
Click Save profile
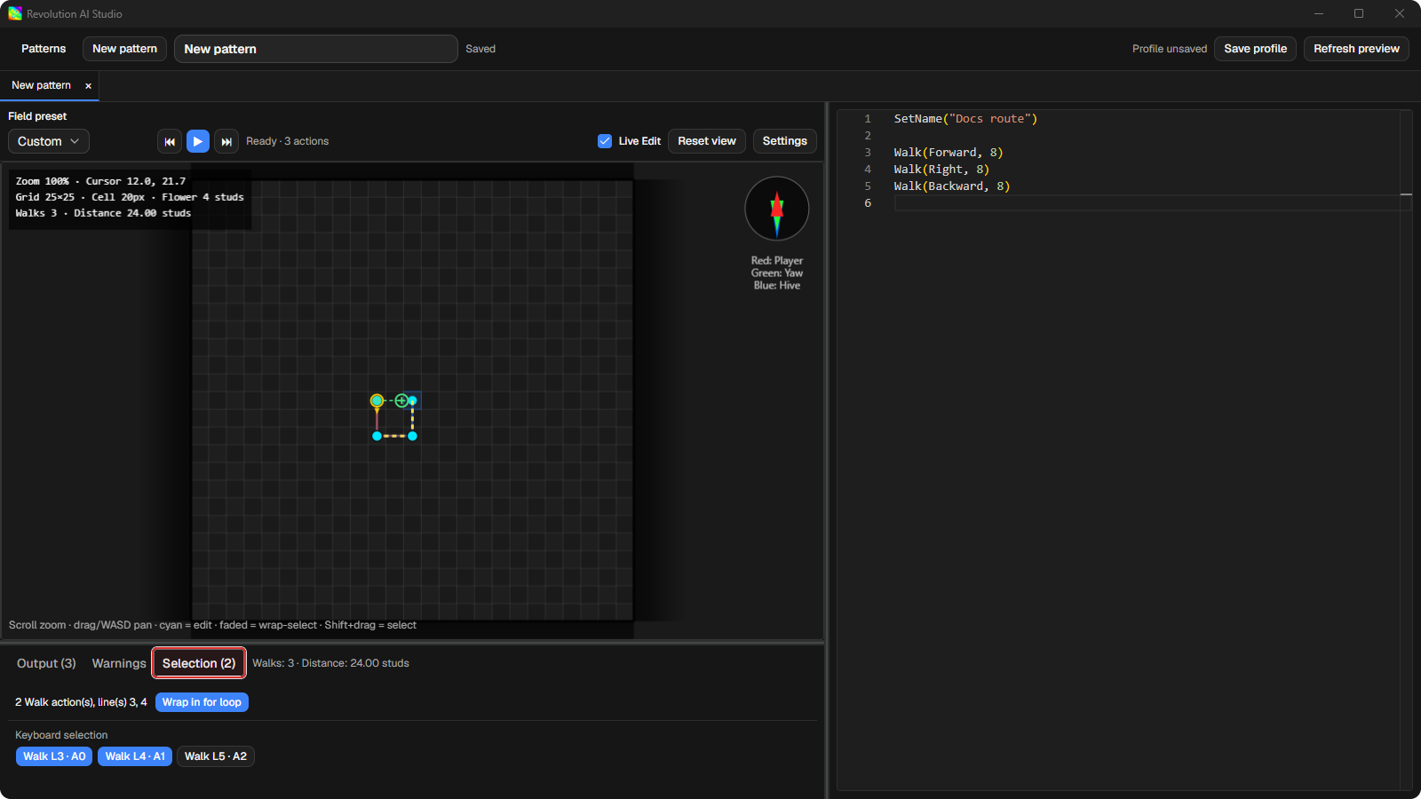tap(1255, 49)
